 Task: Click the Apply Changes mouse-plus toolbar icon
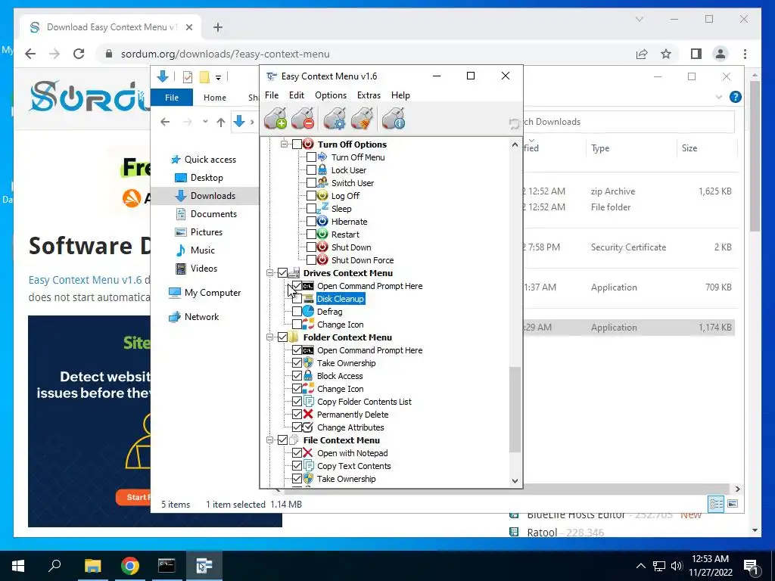click(x=275, y=119)
